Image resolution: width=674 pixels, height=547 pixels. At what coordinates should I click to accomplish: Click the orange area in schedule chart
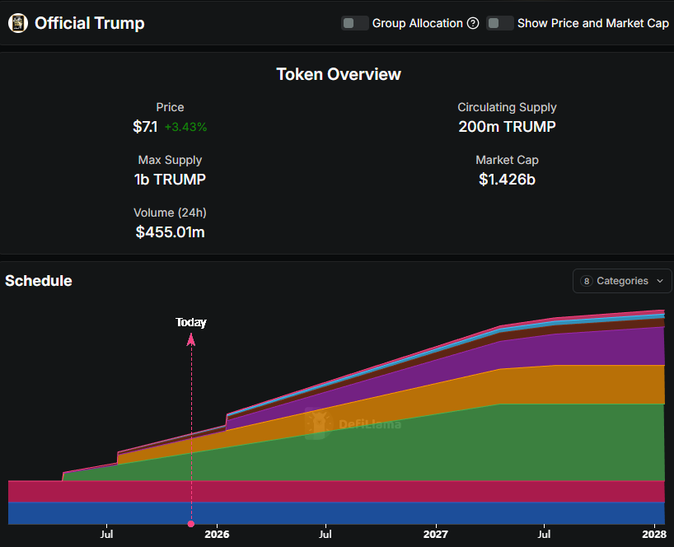coord(577,384)
